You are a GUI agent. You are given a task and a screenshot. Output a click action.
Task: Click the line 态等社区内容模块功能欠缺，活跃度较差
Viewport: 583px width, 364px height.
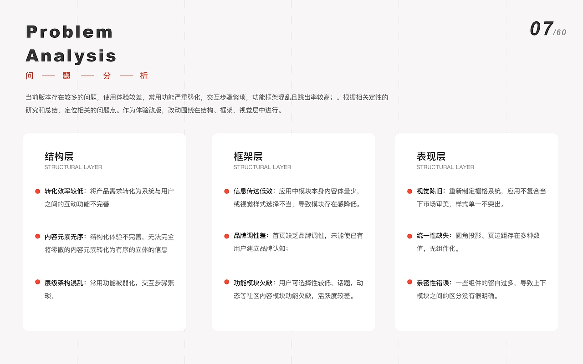tap(295, 296)
